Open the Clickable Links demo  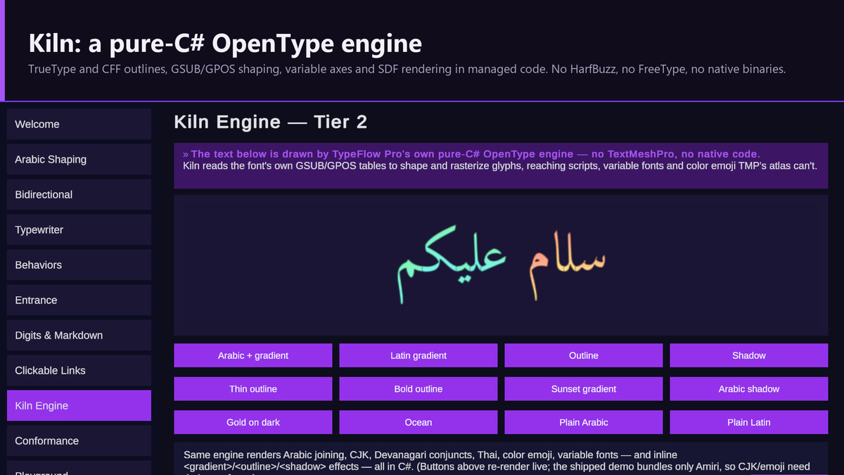(x=79, y=370)
